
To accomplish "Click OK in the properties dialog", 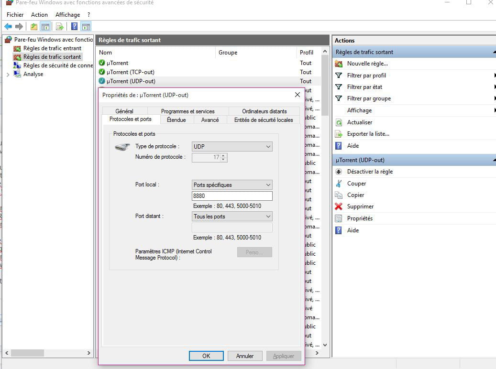I will click(206, 356).
